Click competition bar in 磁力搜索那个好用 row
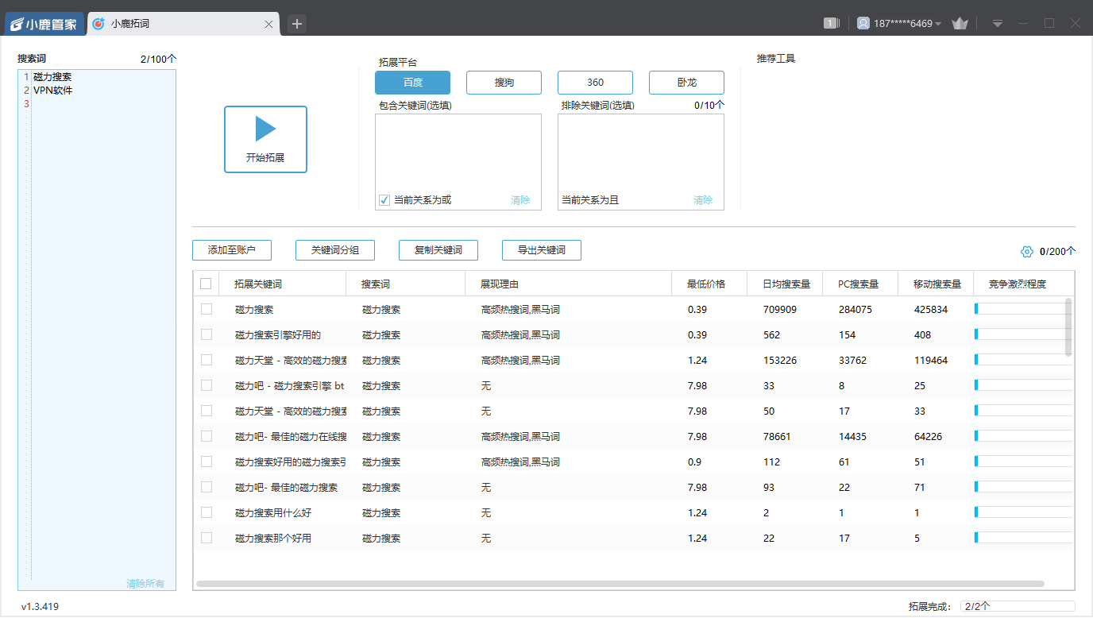 click(1023, 538)
